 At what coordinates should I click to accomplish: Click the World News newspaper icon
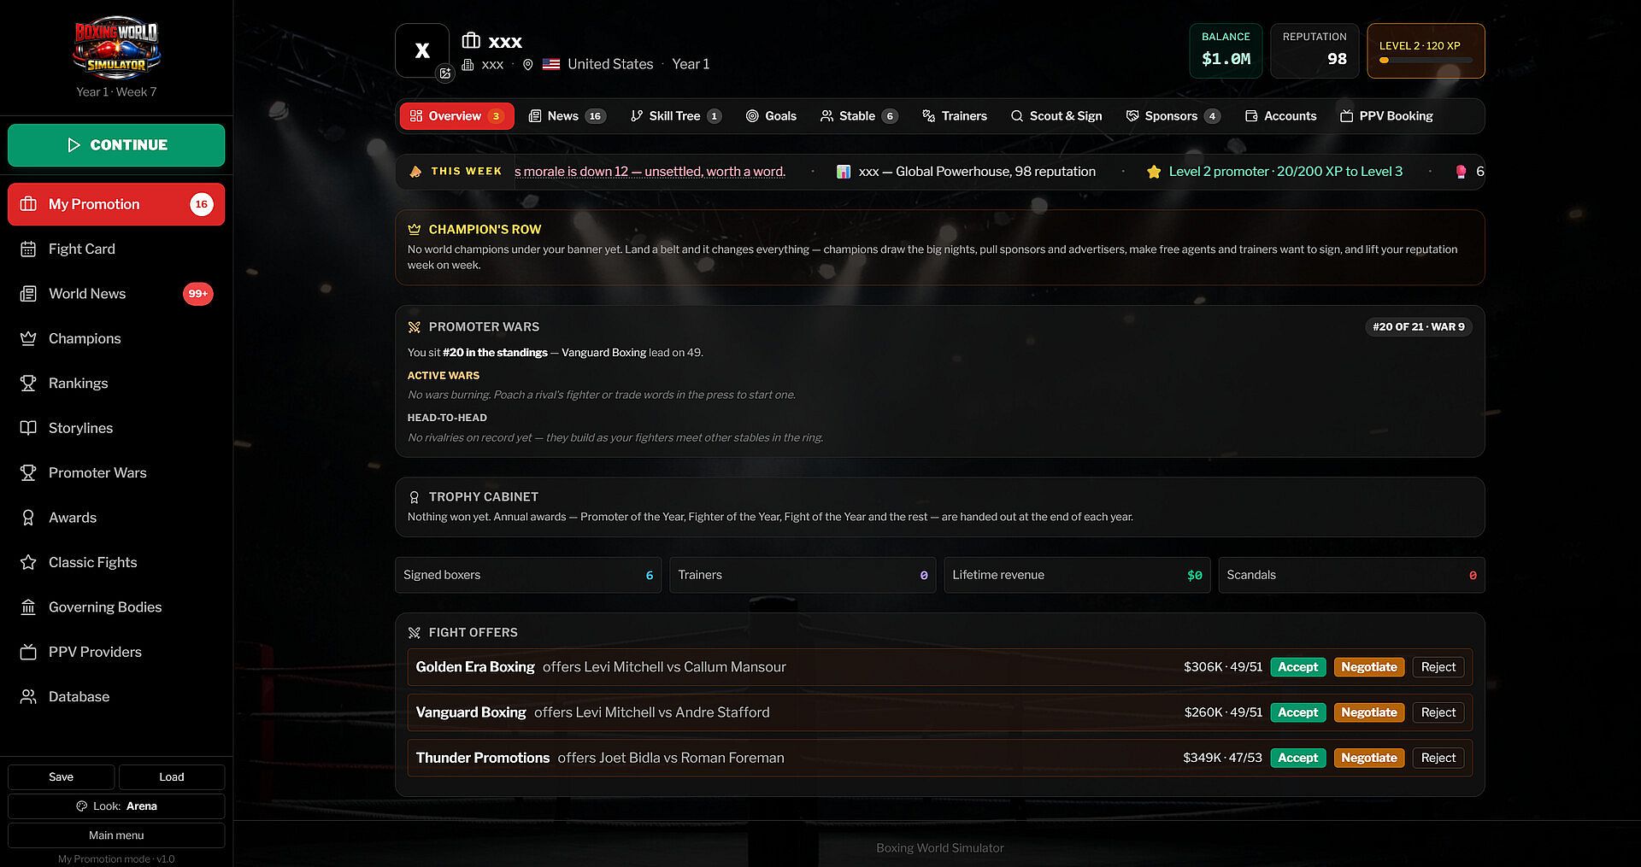coord(28,294)
